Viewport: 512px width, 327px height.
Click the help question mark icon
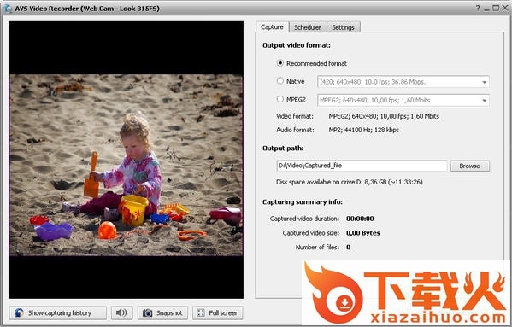[478, 8]
